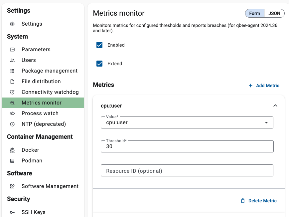Screen dimensions: 289x217
Task: Go to the Podman configuration page
Action: [32, 161]
